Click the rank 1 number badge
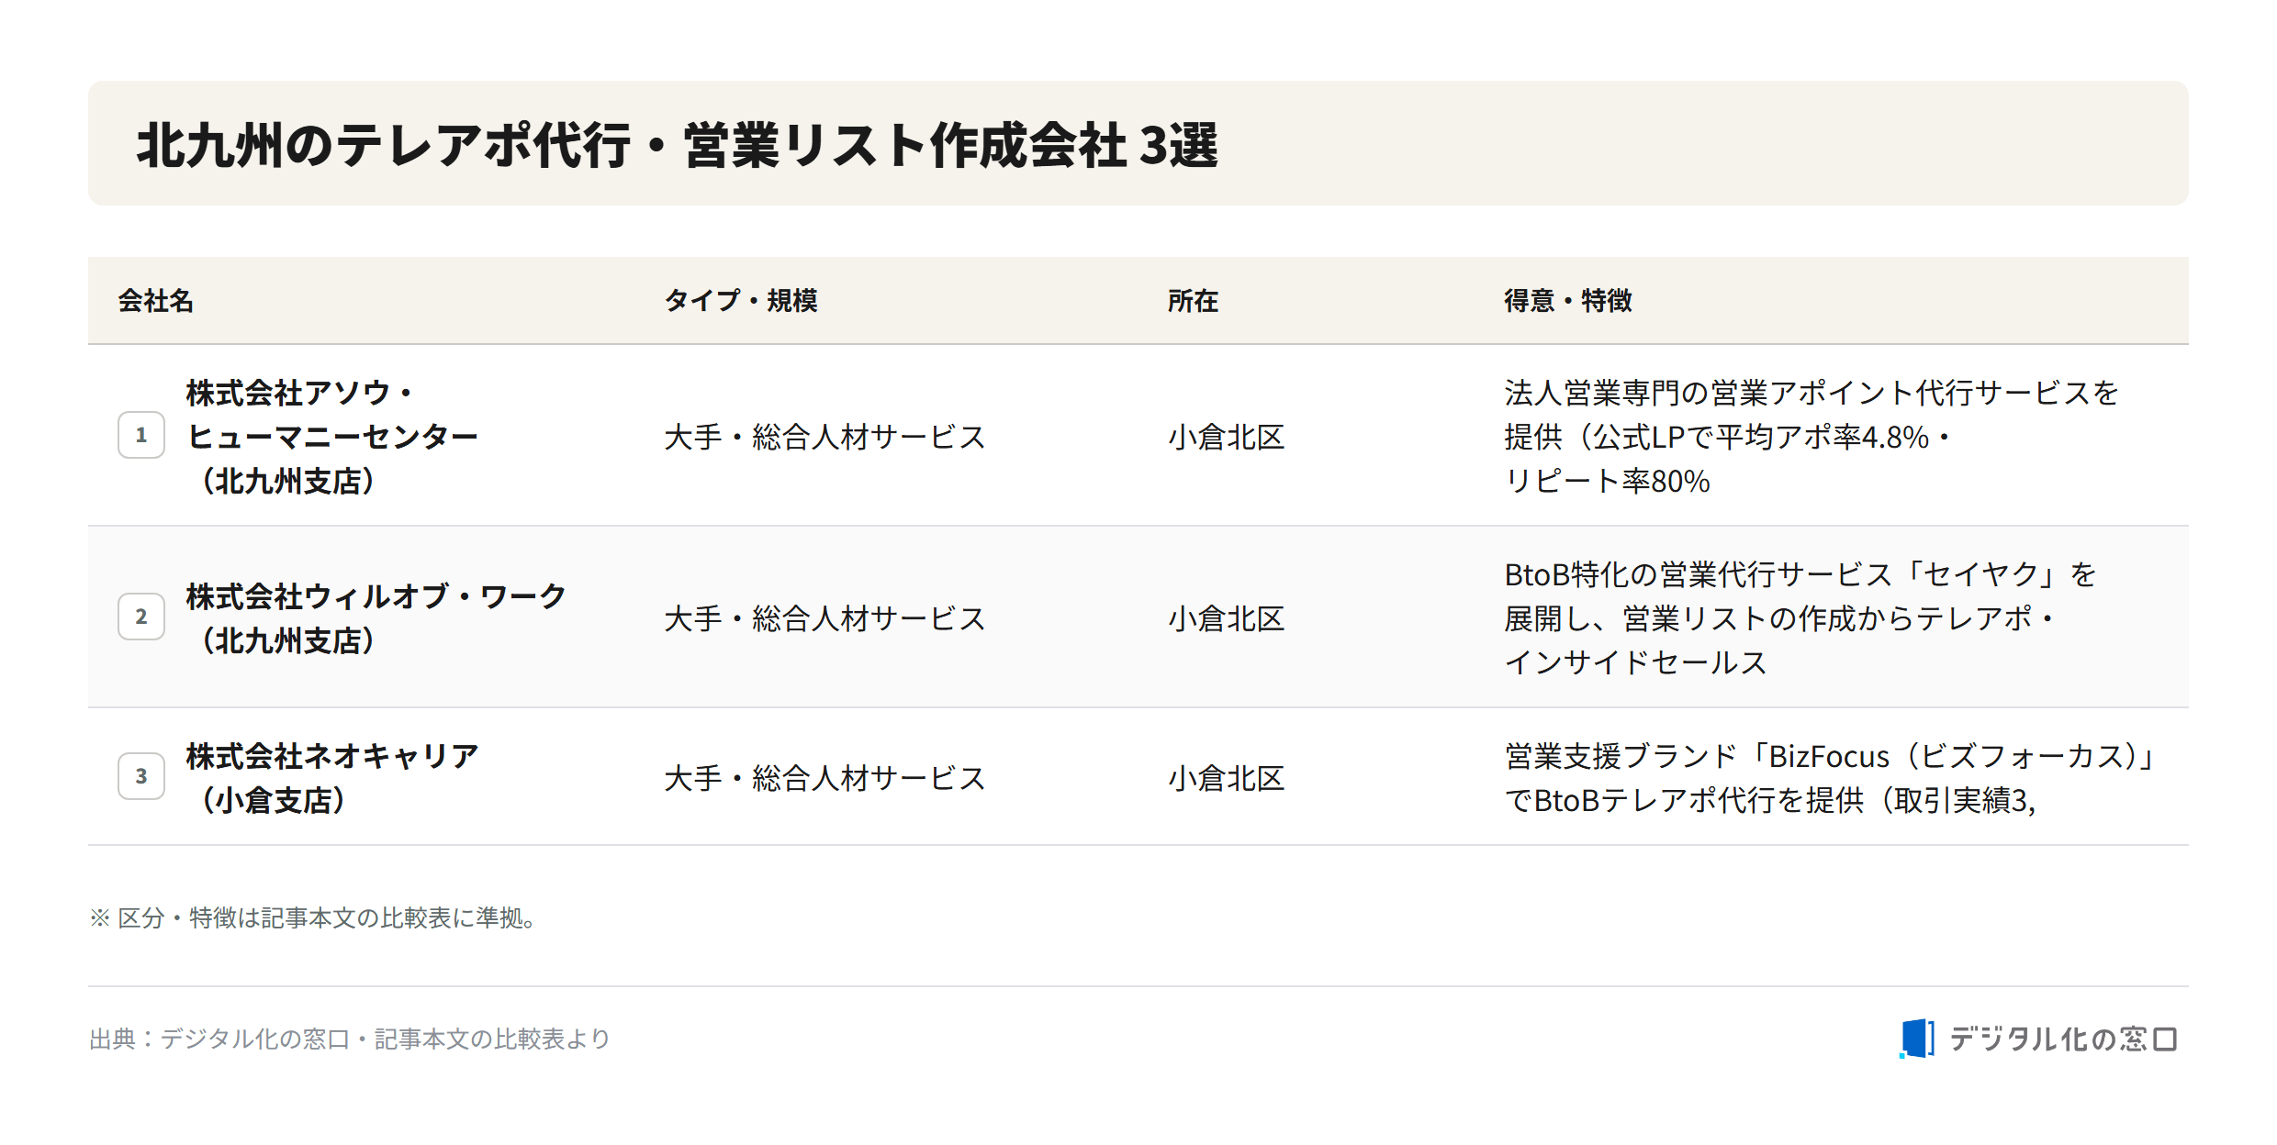The height and width of the screenshot is (1145, 2277). pyautogui.click(x=141, y=435)
